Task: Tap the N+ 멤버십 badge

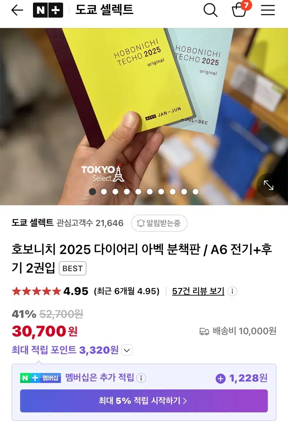Action: pyautogui.click(x=41, y=378)
